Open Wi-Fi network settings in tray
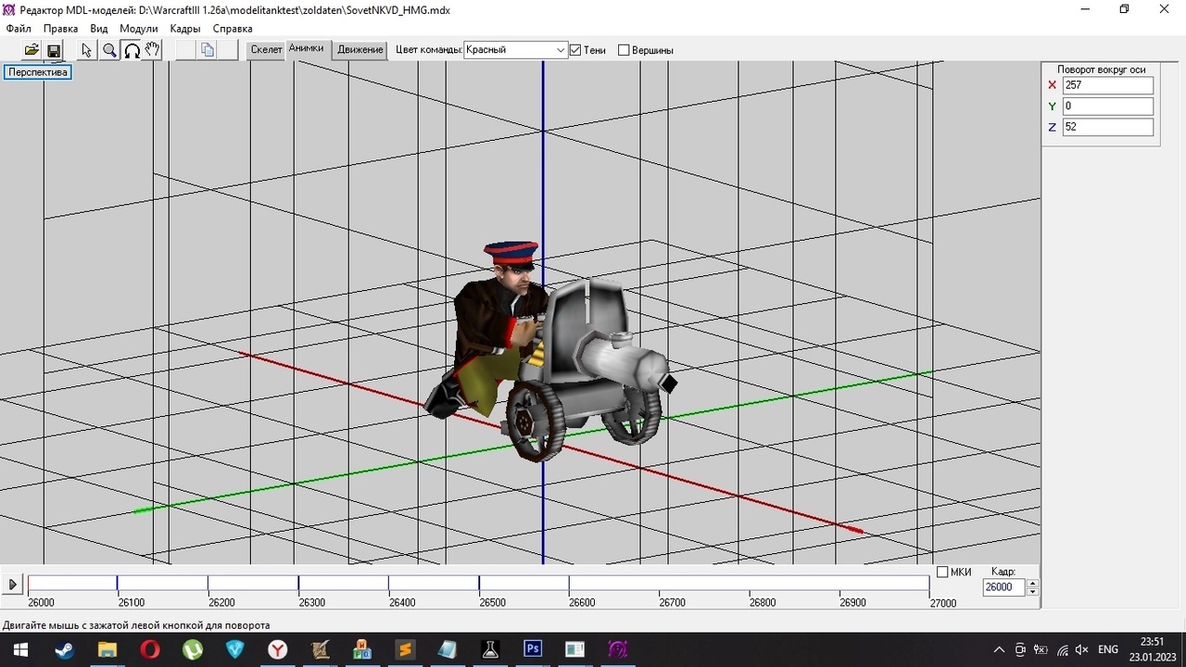 pos(1062,649)
